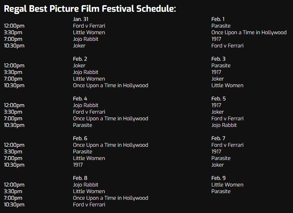Select Ford v Ferrari under Feb. 7
293x213 pixels.
[x=227, y=145]
